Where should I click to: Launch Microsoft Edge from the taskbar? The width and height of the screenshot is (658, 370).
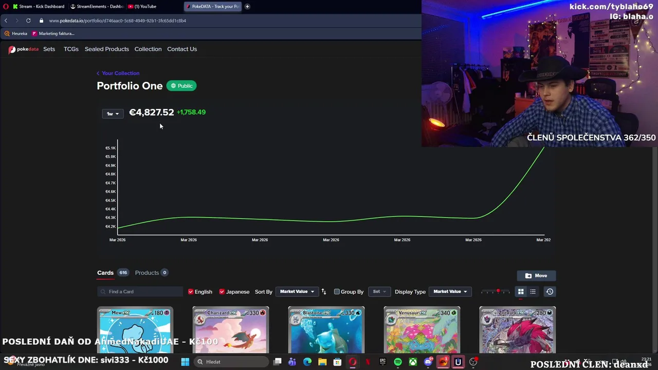coord(307,362)
